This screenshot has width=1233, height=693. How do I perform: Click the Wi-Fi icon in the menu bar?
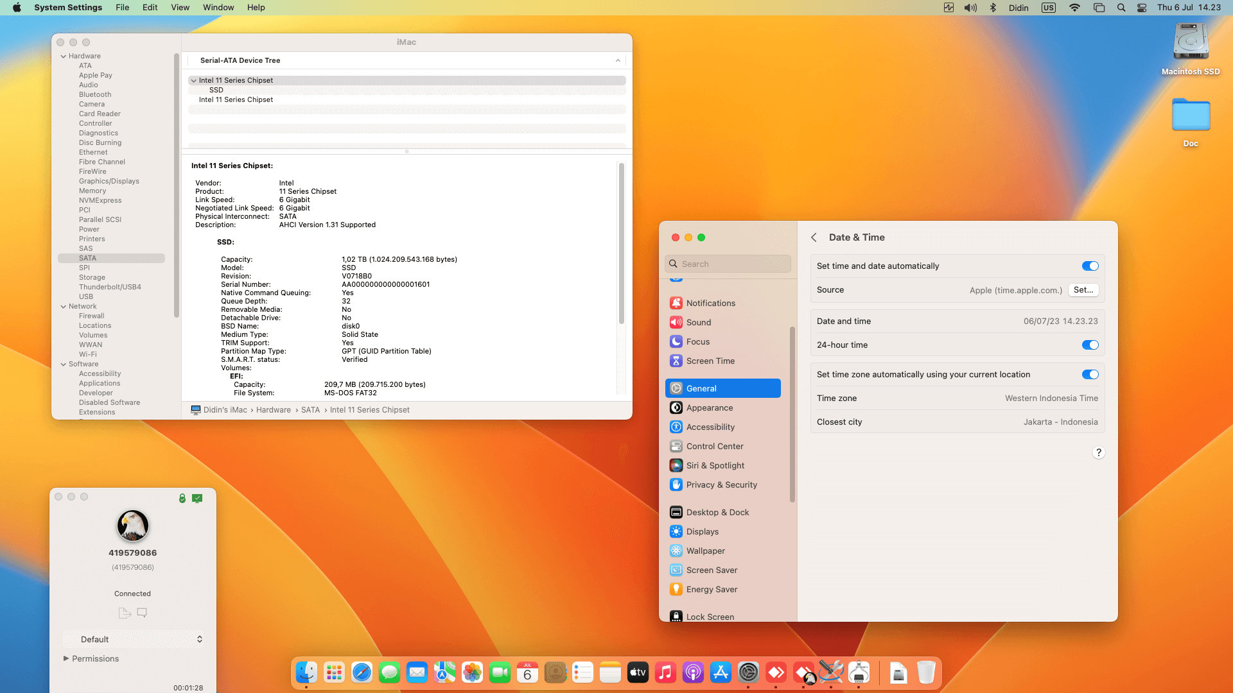tap(1074, 8)
